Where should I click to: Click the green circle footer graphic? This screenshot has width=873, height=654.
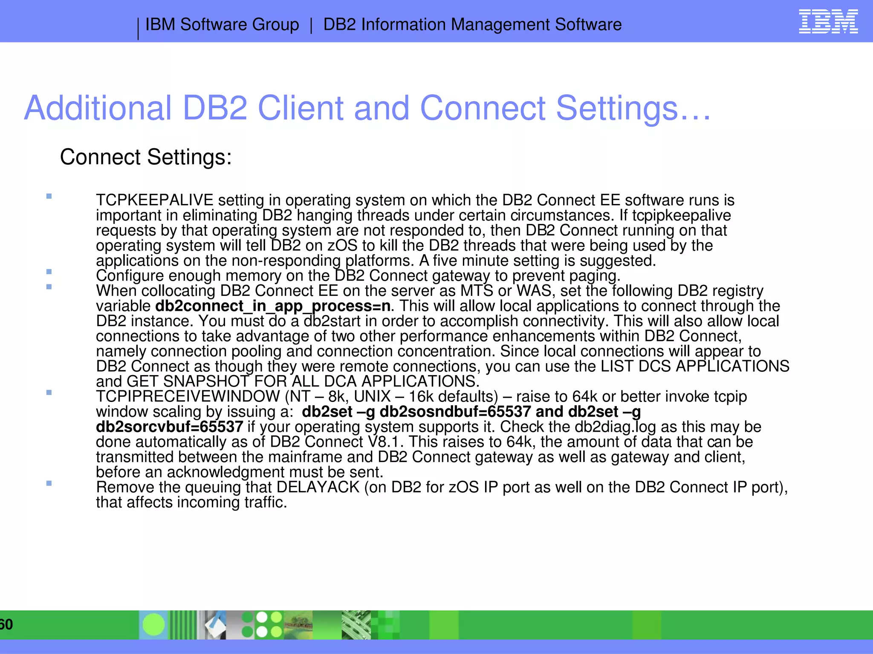coord(153,625)
